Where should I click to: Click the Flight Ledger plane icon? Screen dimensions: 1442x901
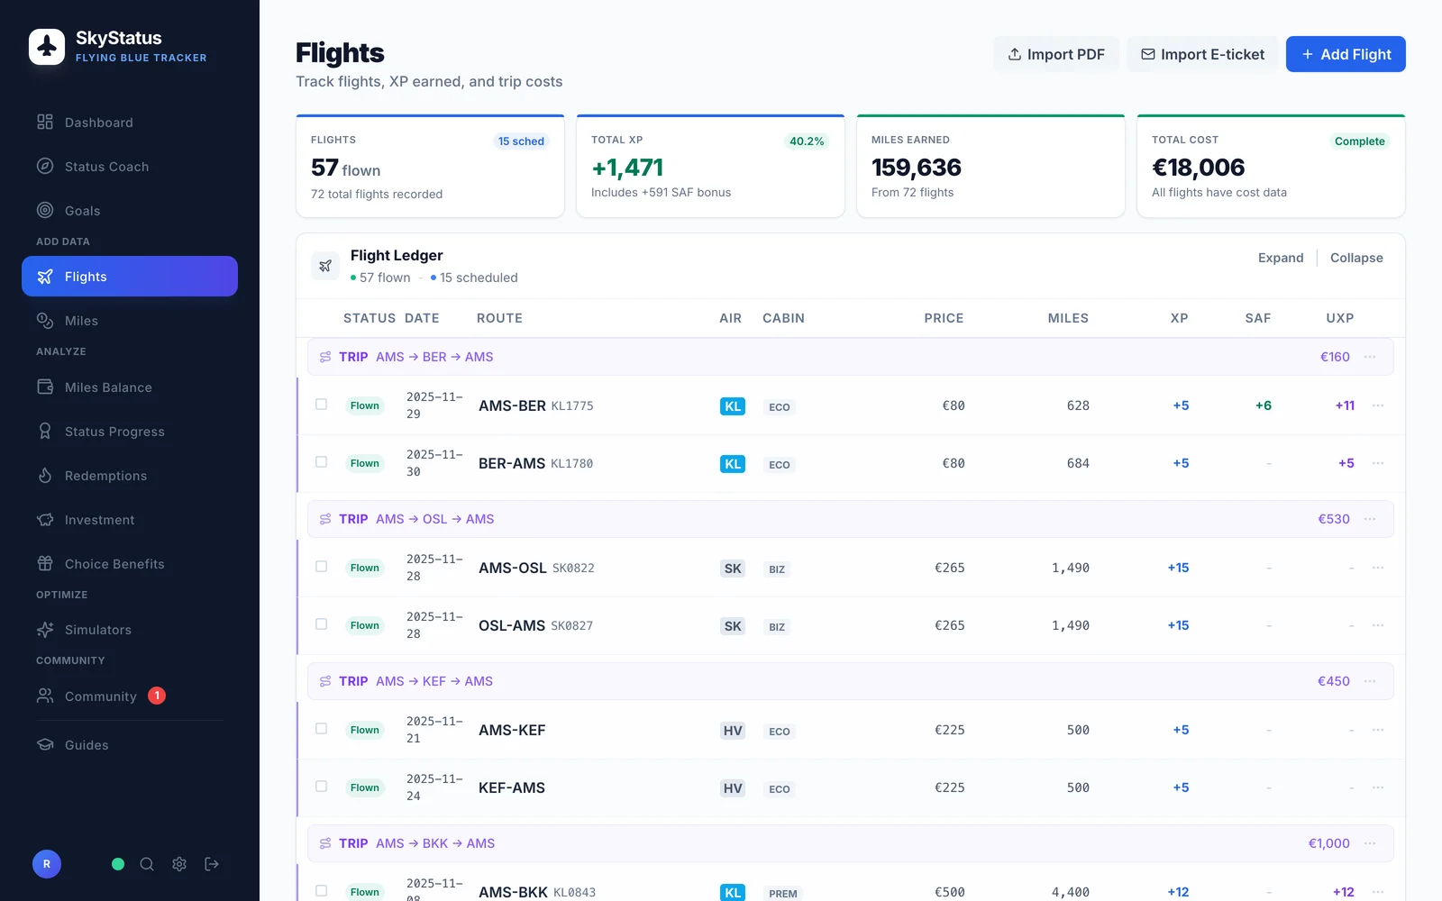[325, 266]
